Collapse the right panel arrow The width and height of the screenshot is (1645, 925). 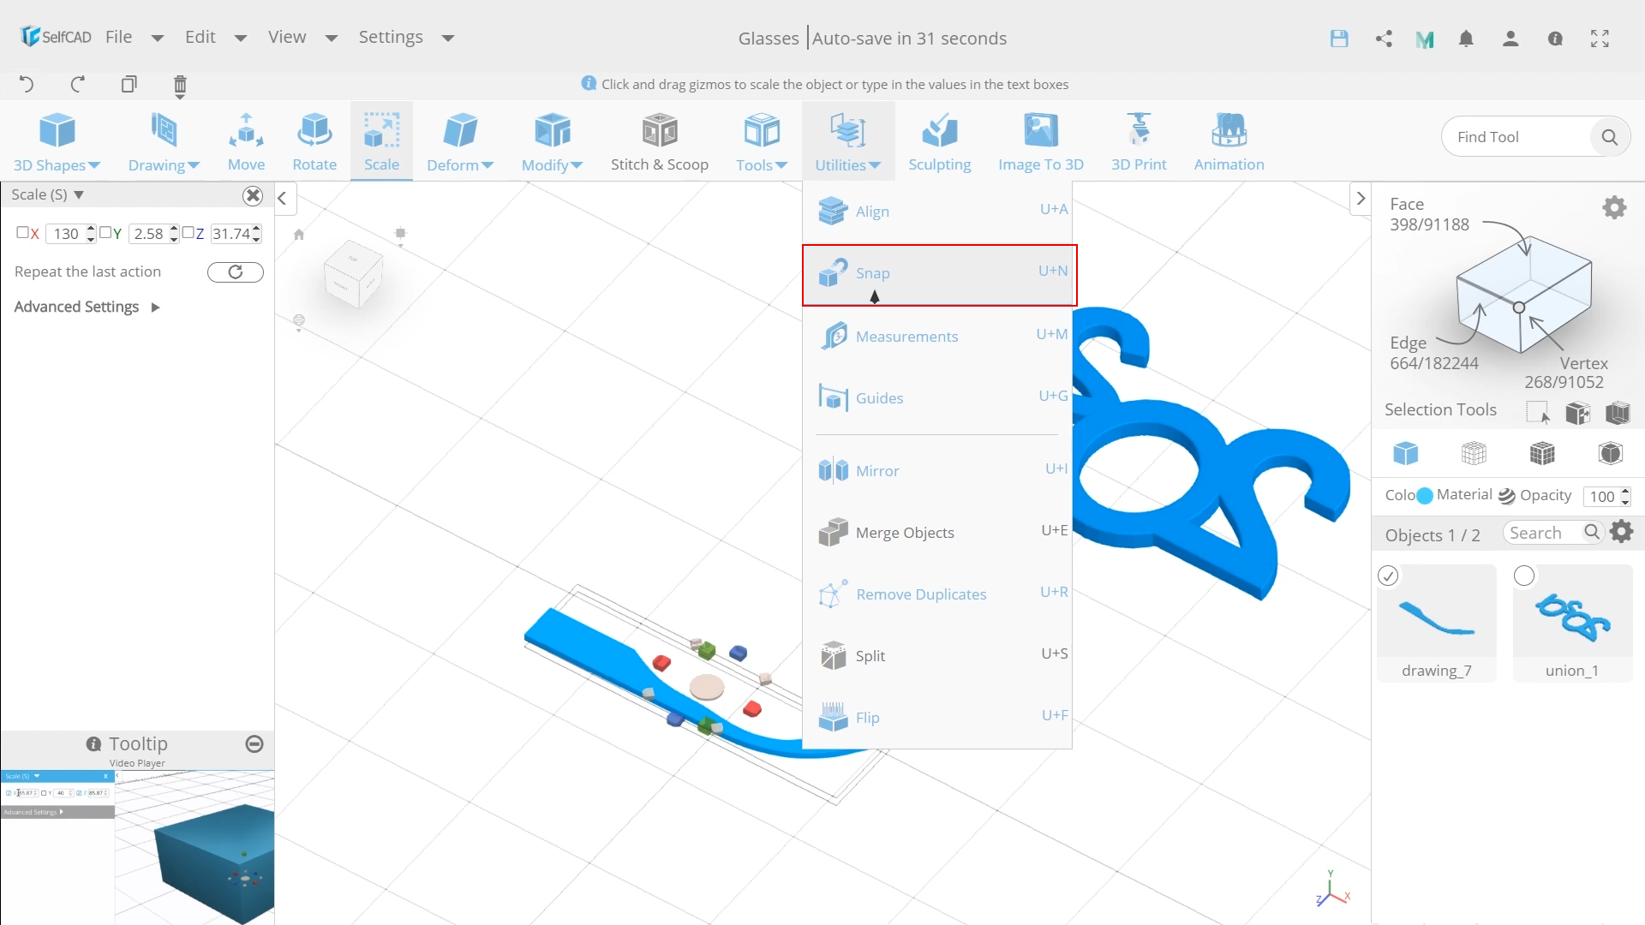pos(1361,198)
